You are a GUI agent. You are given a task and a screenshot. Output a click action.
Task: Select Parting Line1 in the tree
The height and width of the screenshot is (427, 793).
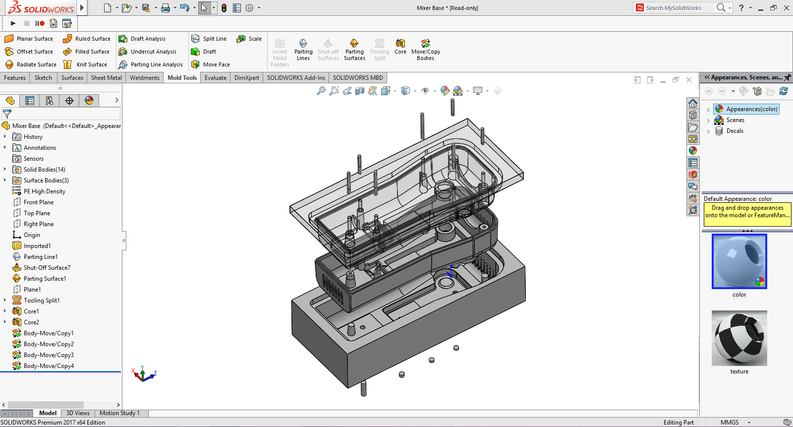(x=41, y=257)
